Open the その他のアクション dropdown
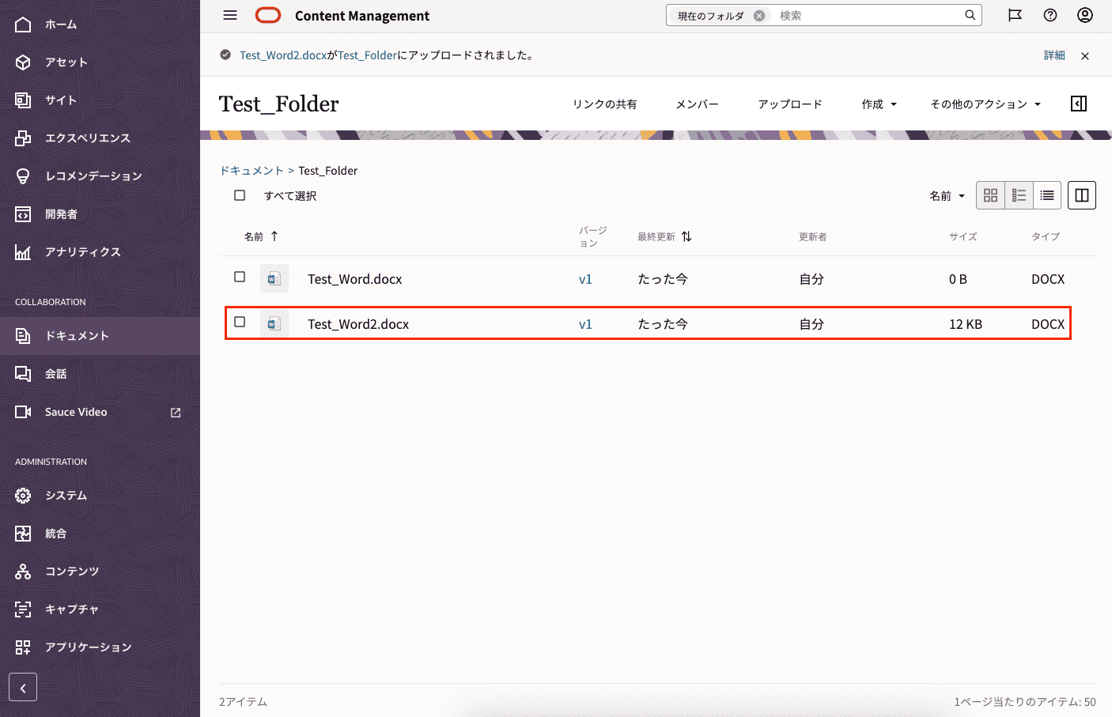The image size is (1112, 717). pyautogui.click(x=985, y=104)
